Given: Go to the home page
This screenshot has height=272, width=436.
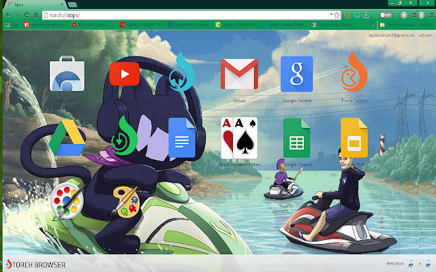Looking at the screenshot, I should pyautogui.click(x=36, y=15).
